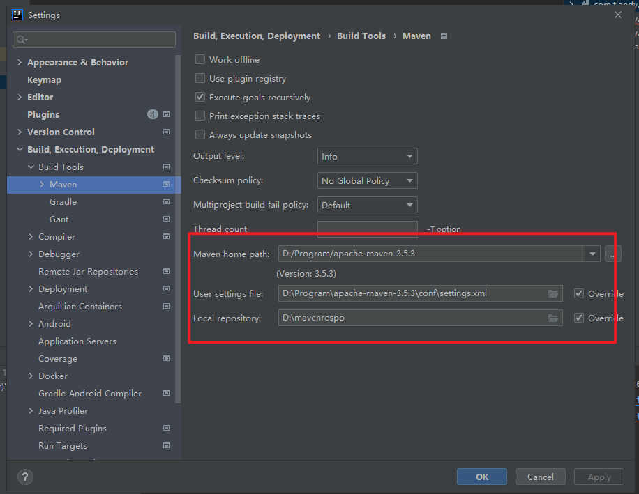Screen dimensions: 639x494
Task: Collapse the Build Tools node
Action: tap(31, 167)
